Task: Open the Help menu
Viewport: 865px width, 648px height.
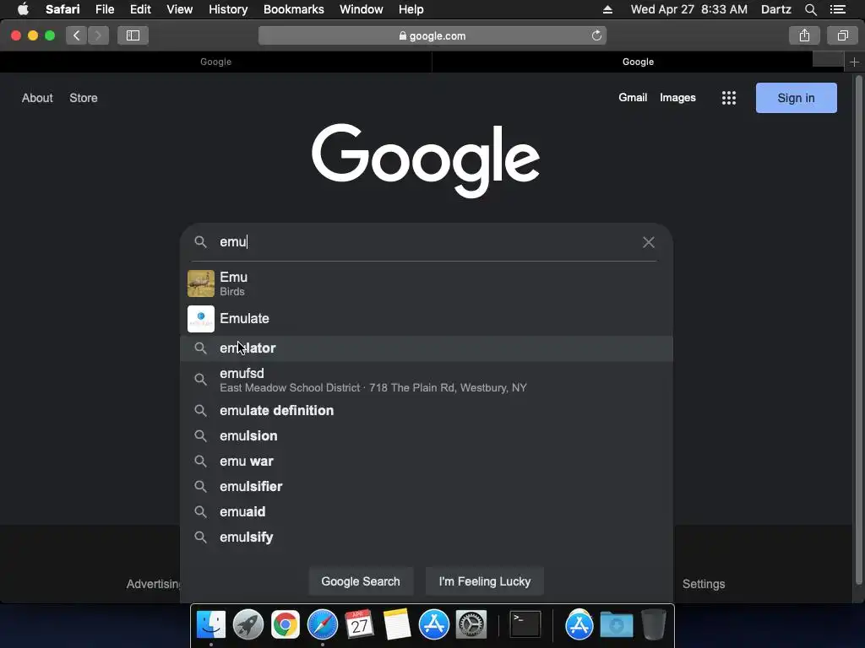Action: coord(411,9)
